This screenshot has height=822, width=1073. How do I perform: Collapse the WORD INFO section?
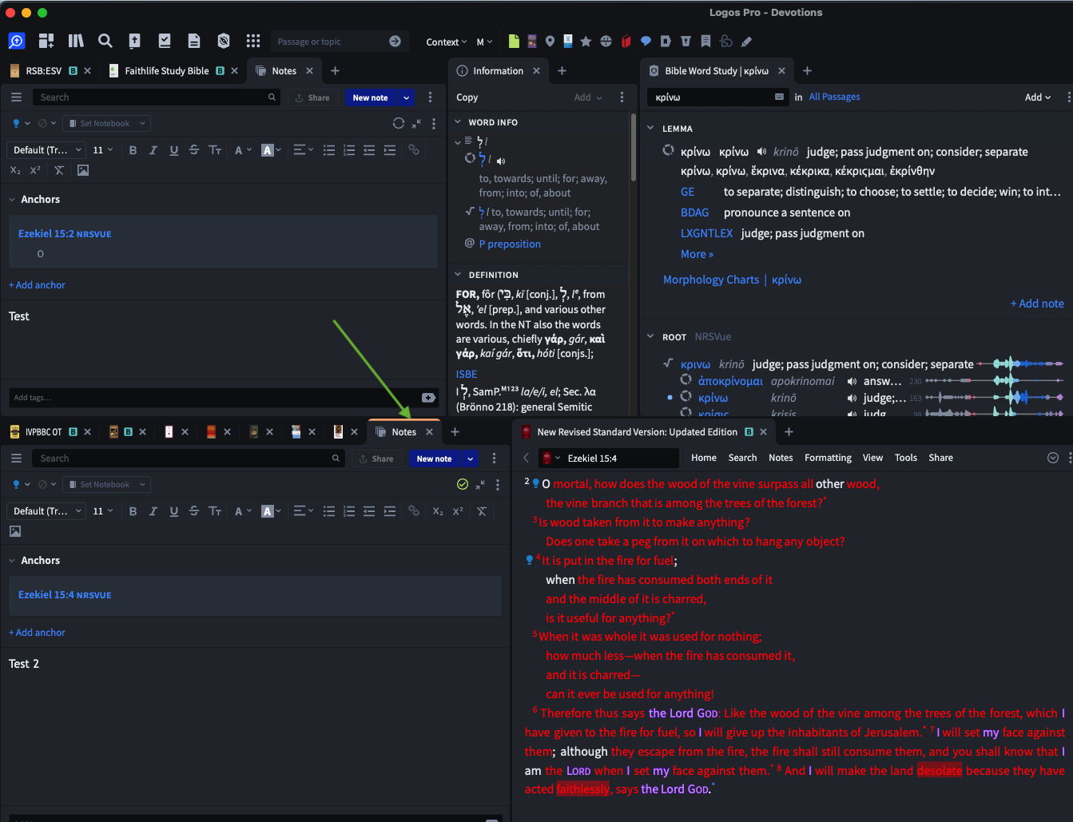click(x=459, y=122)
